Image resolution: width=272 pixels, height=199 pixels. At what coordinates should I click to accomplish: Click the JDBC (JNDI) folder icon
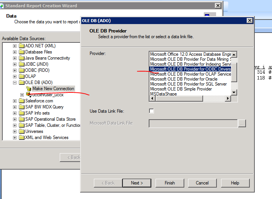(22, 64)
